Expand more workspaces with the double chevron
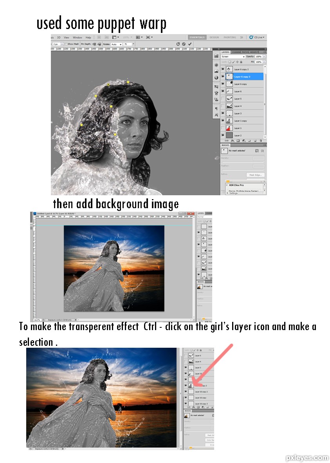Viewport: 330px width, 463px height. (242, 37)
